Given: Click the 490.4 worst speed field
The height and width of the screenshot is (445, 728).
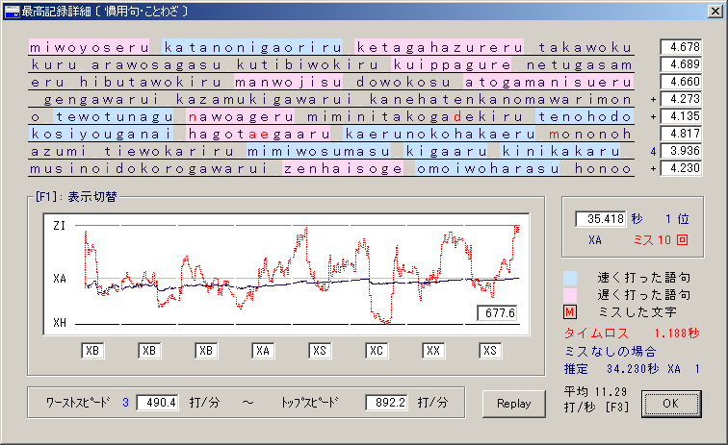Looking at the screenshot, I should click(157, 403).
